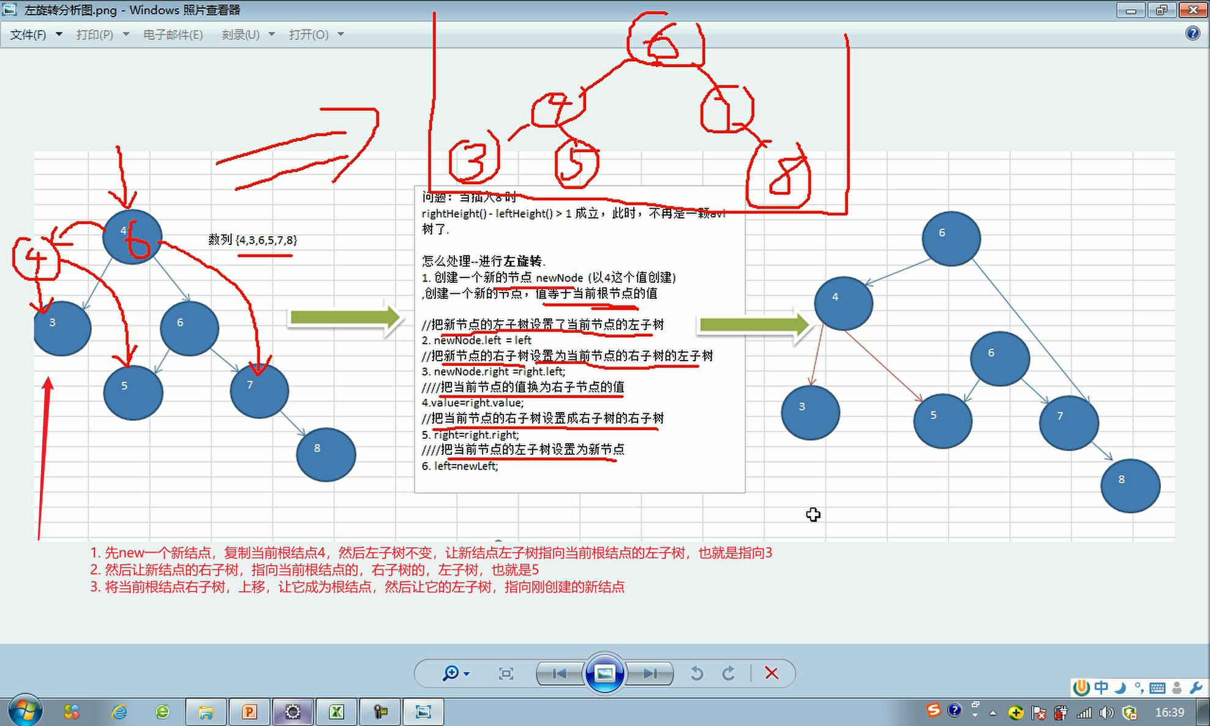The height and width of the screenshot is (726, 1210).
Task: Toggle the 中 Chinese input mode
Action: click(1101, 687)
